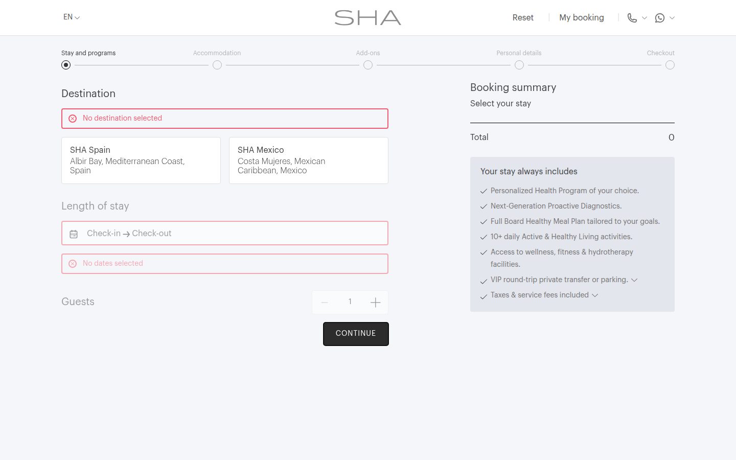
Task: Click the 'Select your stay' text
Action: click(500, 103)
